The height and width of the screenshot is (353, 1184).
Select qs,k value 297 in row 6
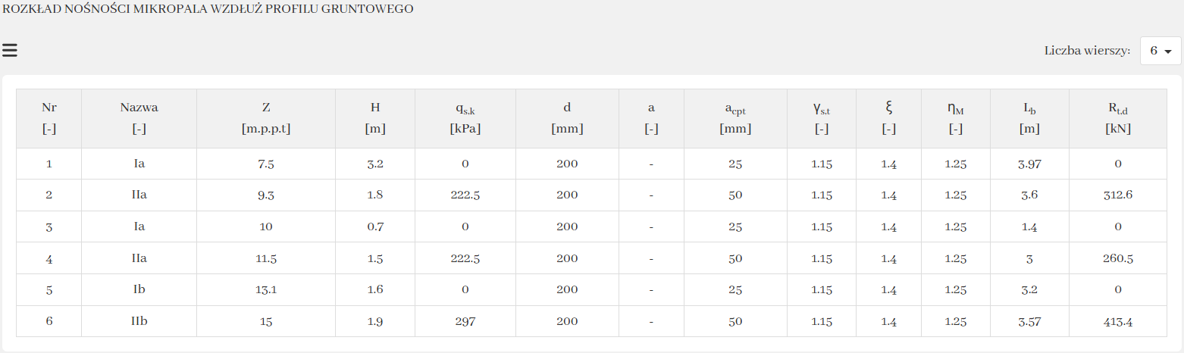coord(465,321)
